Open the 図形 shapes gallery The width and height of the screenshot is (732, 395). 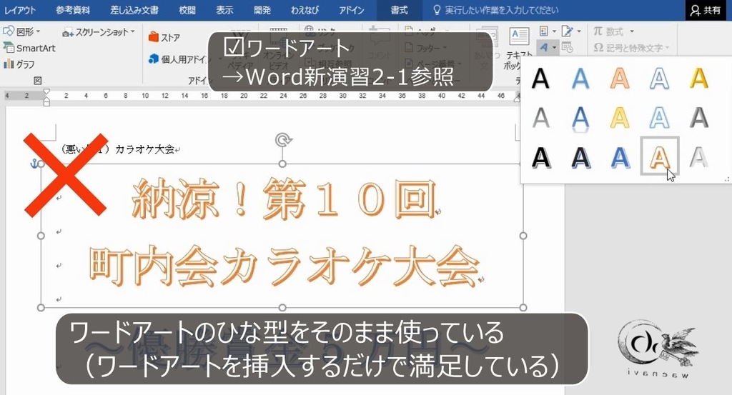[x=21, y=31]
